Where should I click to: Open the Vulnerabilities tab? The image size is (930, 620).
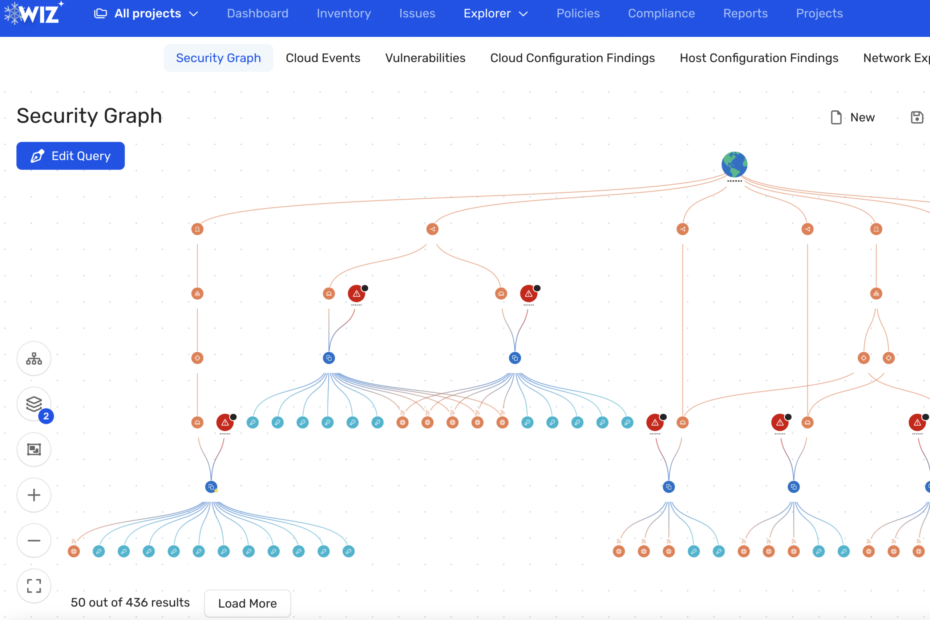425,58
